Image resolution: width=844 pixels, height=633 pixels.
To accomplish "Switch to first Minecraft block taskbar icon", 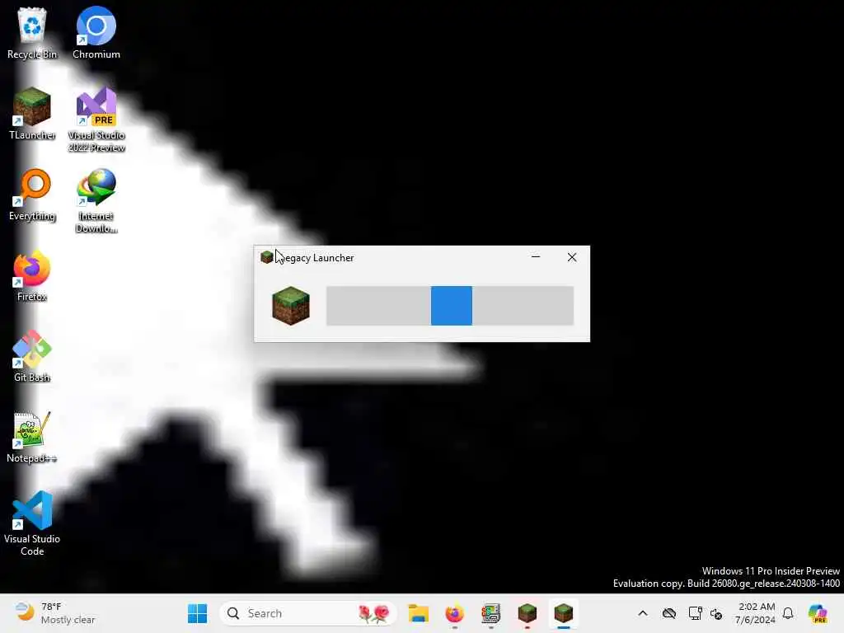I will [x=527, y=613].
